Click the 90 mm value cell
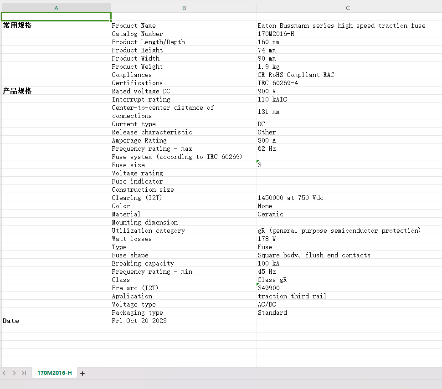 click(x=348, y=58)
